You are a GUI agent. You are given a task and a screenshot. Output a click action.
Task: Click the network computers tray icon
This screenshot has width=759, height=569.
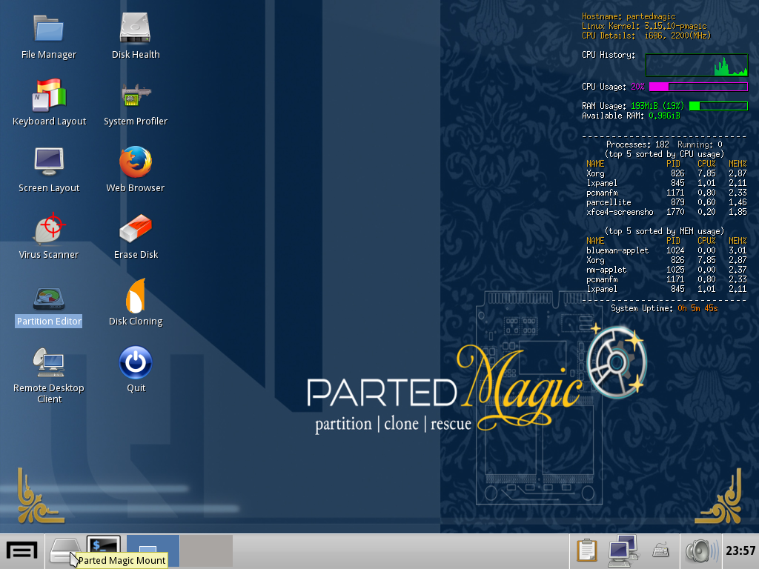(623, 551)
